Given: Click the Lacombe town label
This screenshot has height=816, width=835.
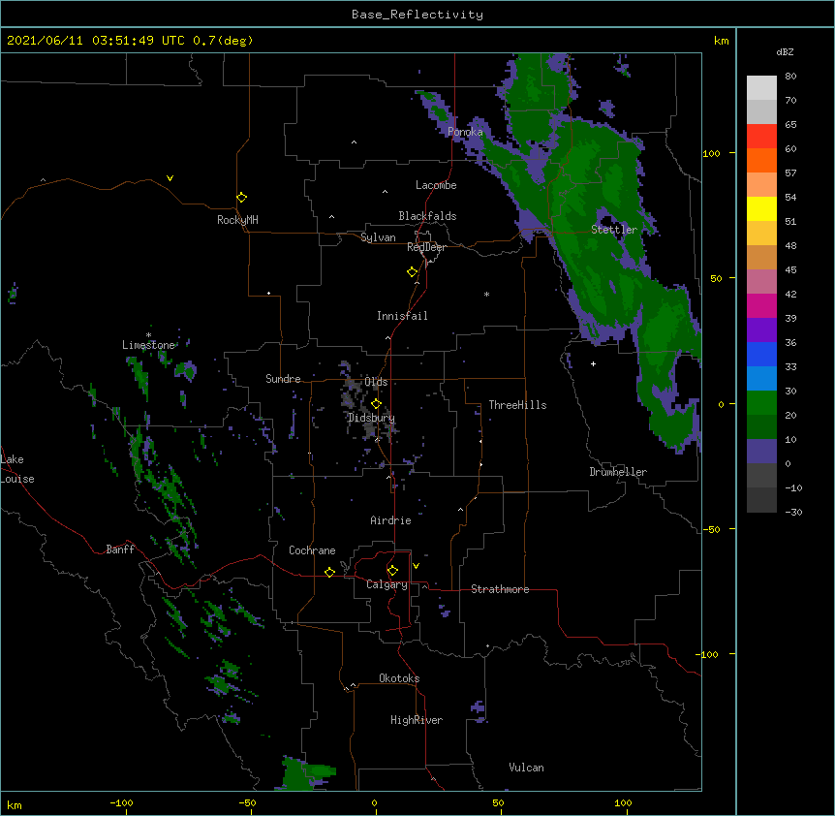Looking at the screenshot, I should 436,185.
